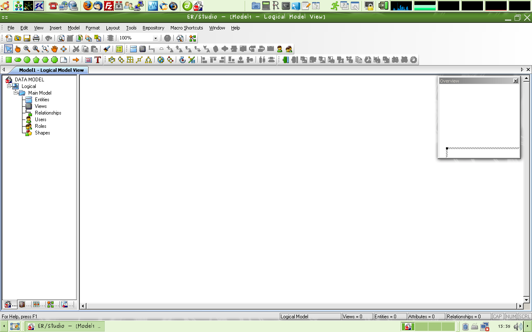Select the Title Block tool
Viewport: 532px width, 332px height.
(89, 60)
